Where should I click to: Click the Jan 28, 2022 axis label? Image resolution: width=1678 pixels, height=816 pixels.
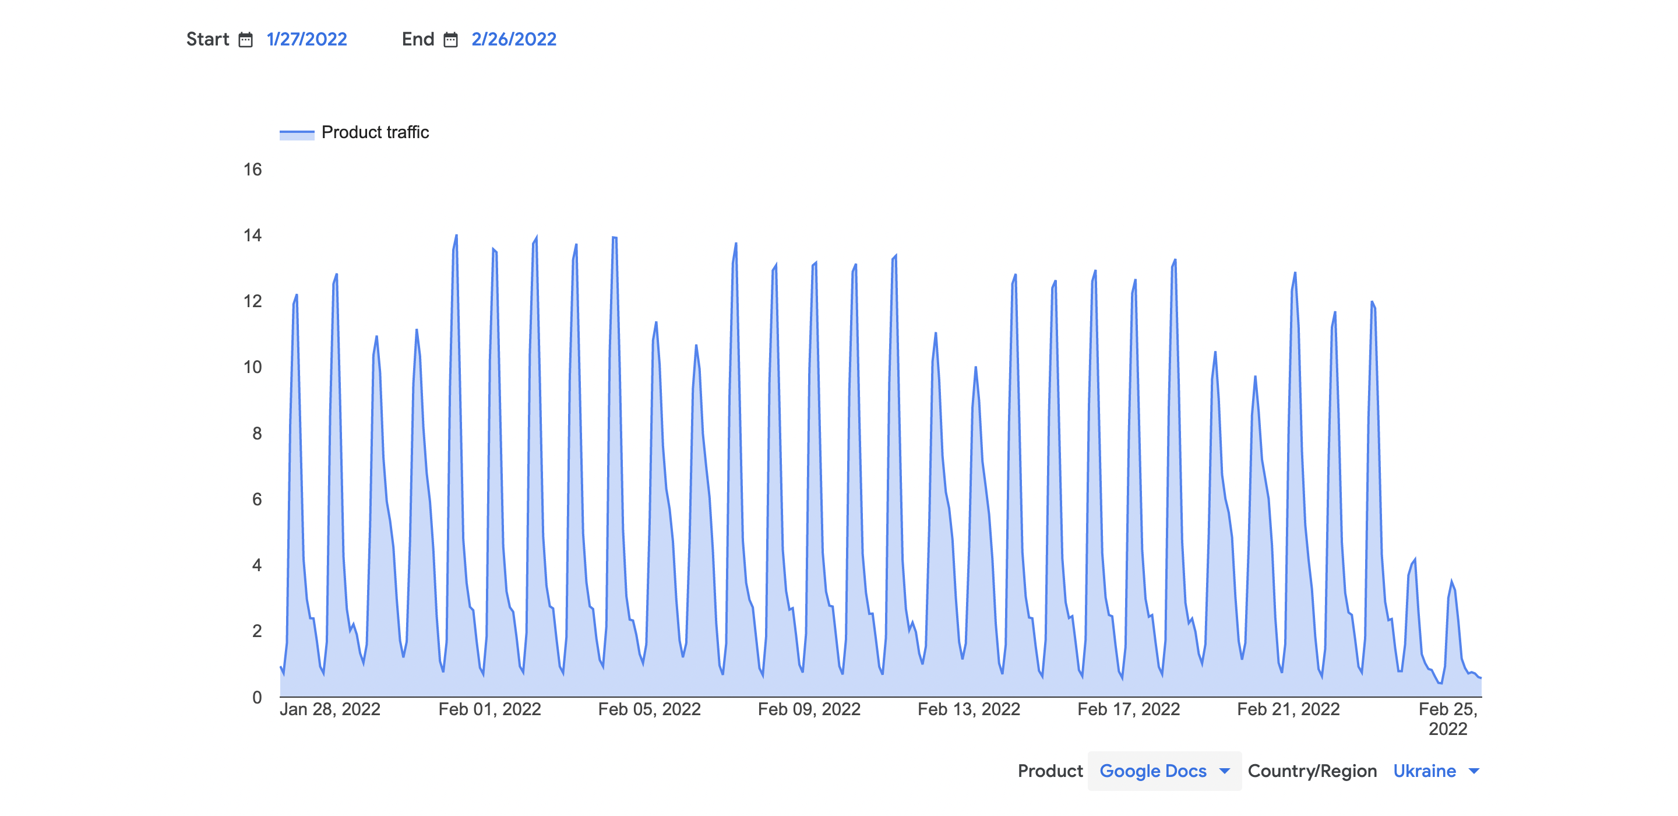[x=330, y=709]
